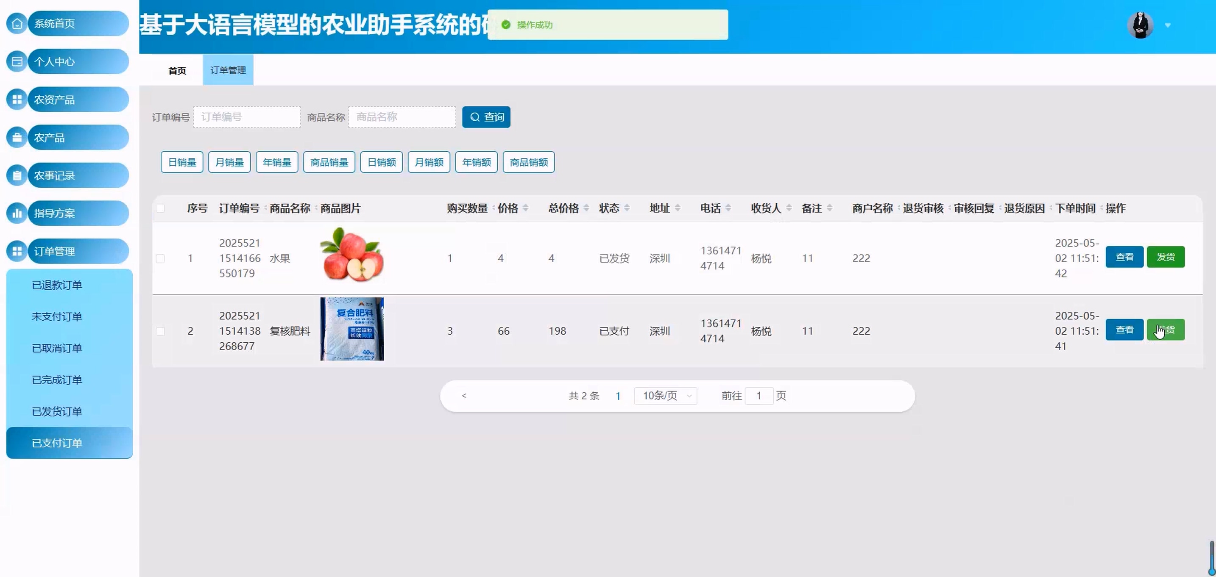Screen dimensions: 1216x577
Task: Click the apple product thumbnail
Action: 352,255
